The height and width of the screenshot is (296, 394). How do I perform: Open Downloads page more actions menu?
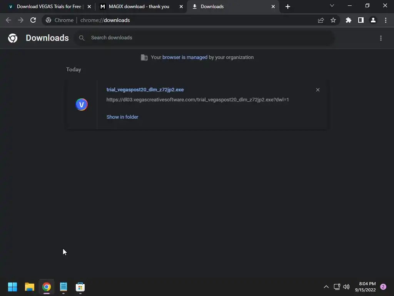[x=381, y=38]
